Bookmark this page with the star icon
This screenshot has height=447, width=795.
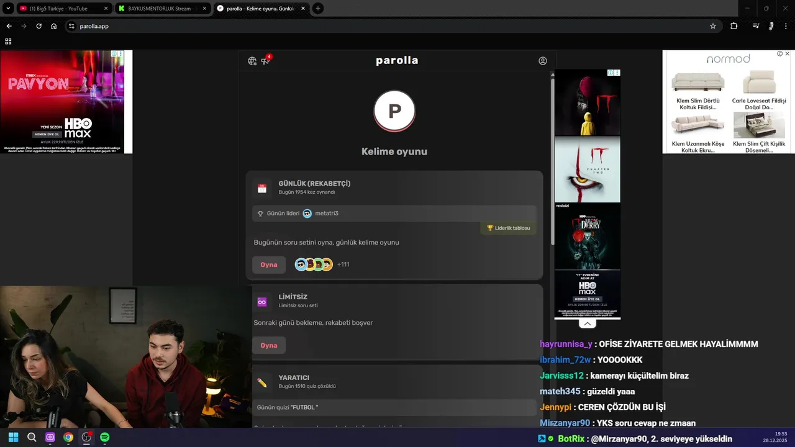coord(713,26)
